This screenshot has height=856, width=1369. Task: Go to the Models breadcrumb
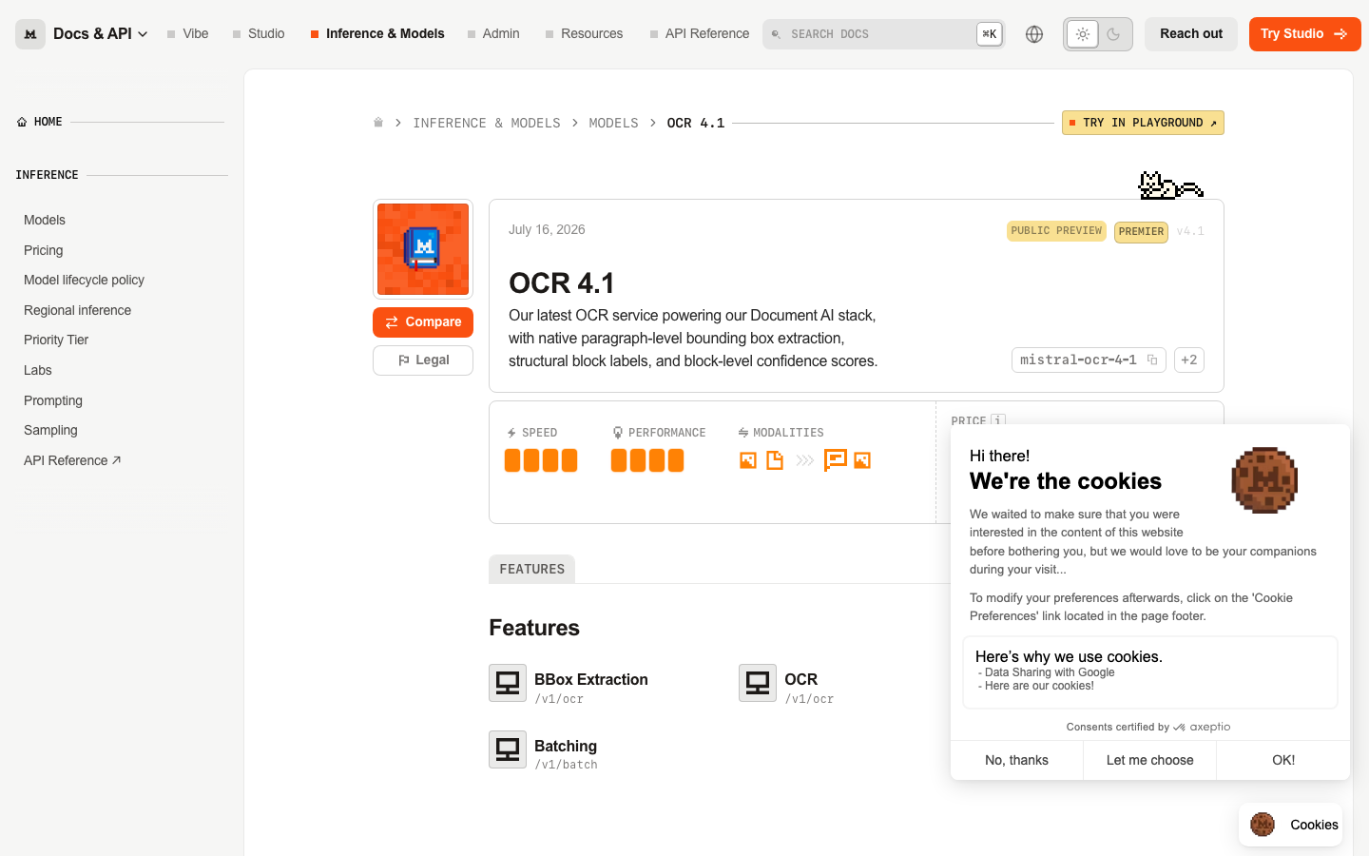(x=613, y=123)
